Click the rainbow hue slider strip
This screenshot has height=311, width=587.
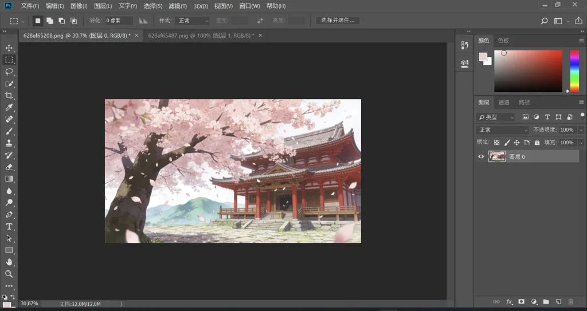click(574, 71)
